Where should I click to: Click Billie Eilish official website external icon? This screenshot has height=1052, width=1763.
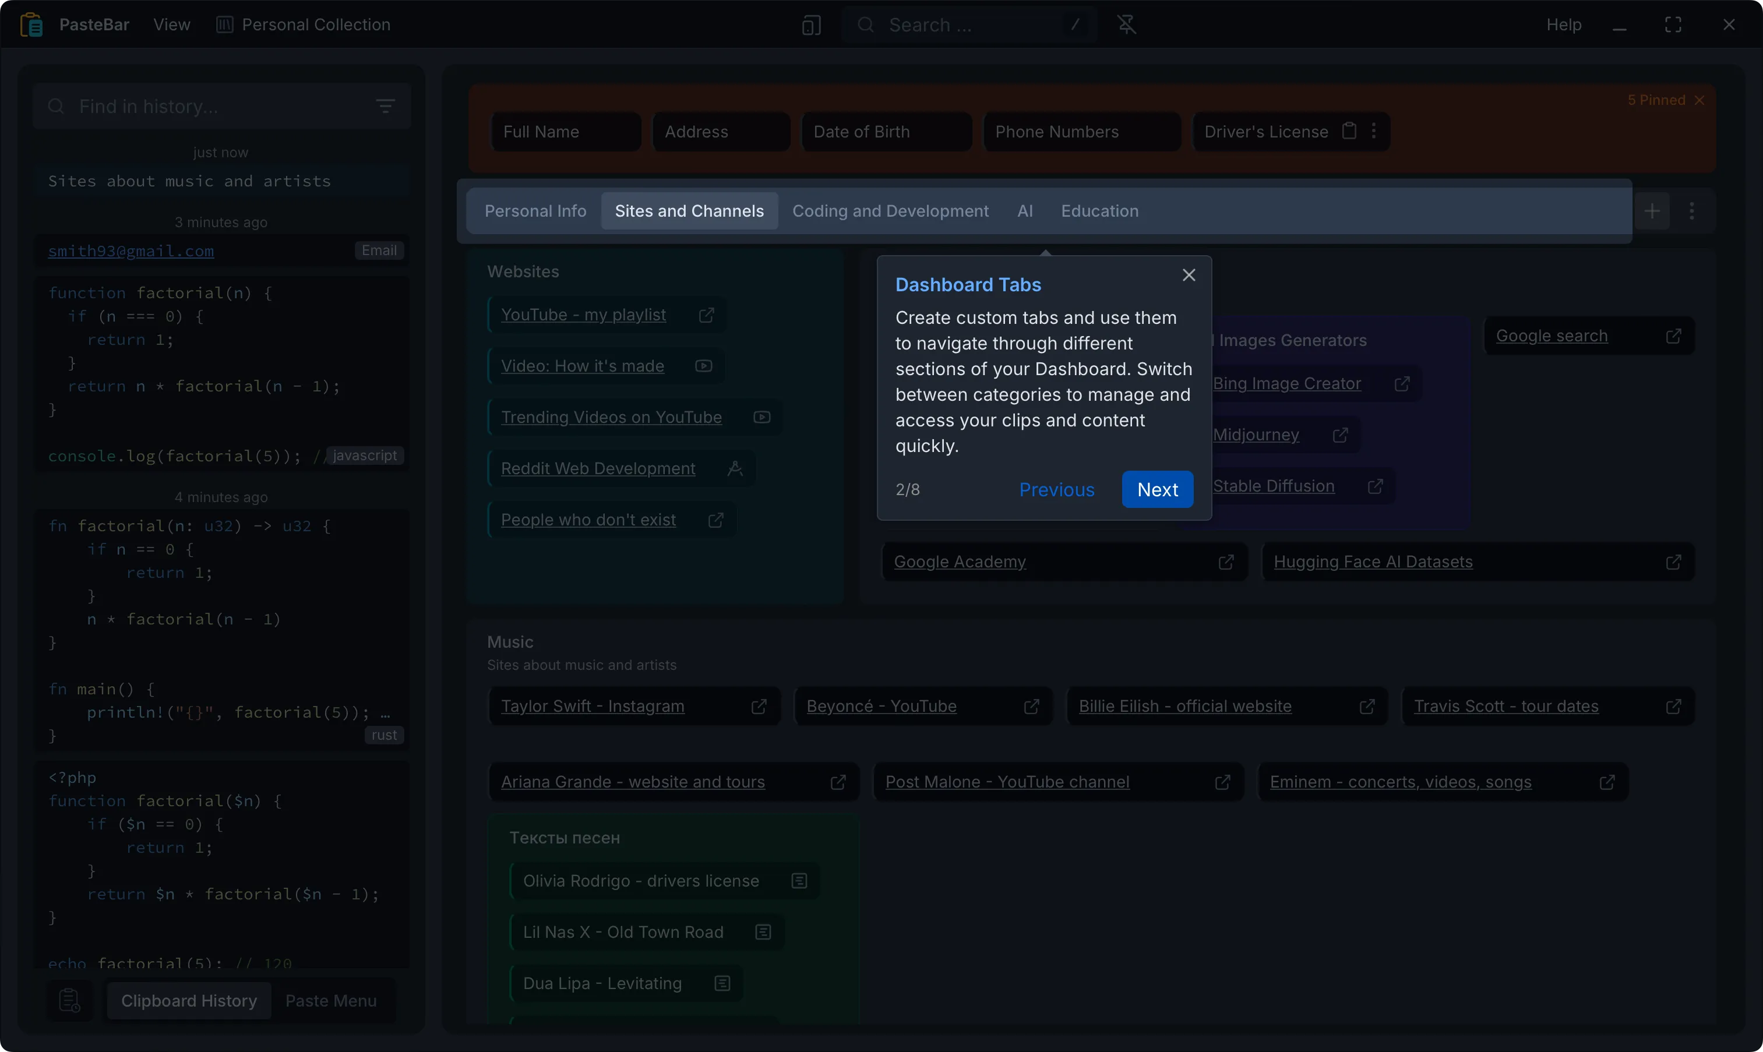click(x=1367, y=707)
